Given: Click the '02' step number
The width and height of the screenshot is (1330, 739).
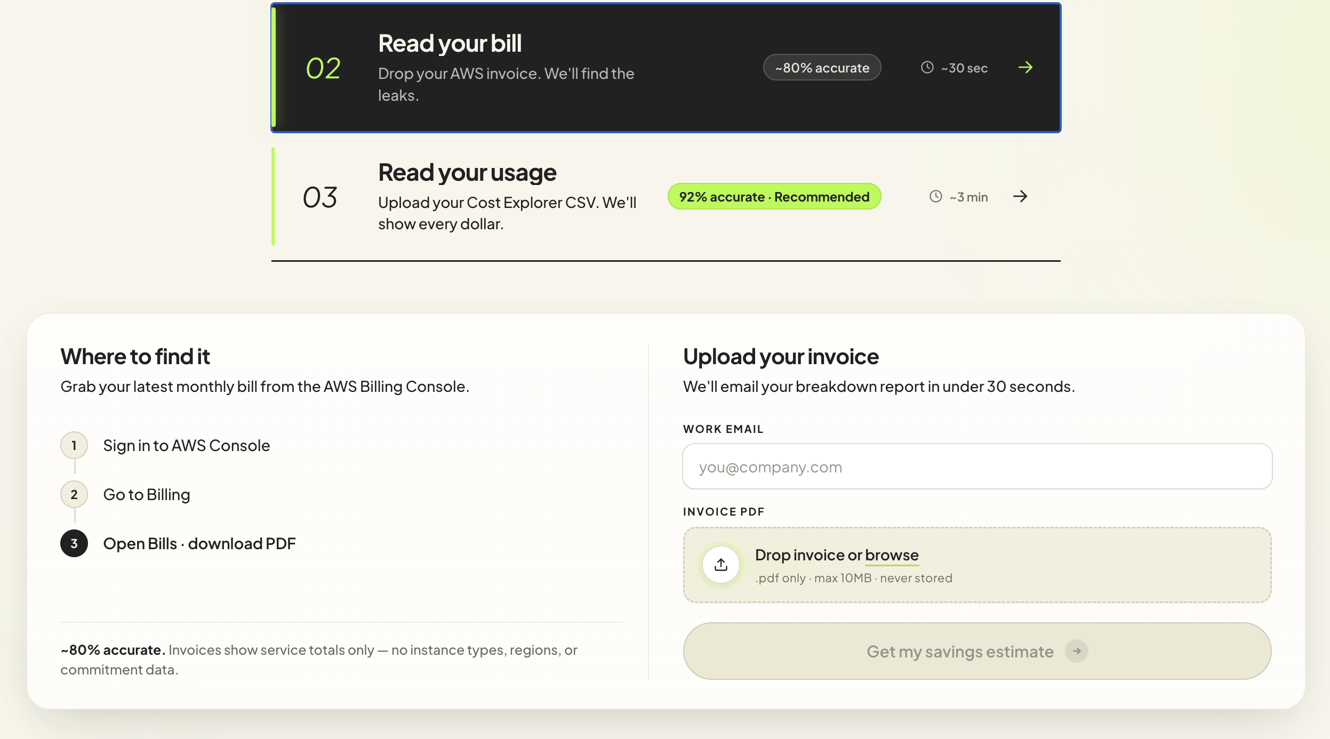Looking at the screenshot, I should tap(323, 69).
